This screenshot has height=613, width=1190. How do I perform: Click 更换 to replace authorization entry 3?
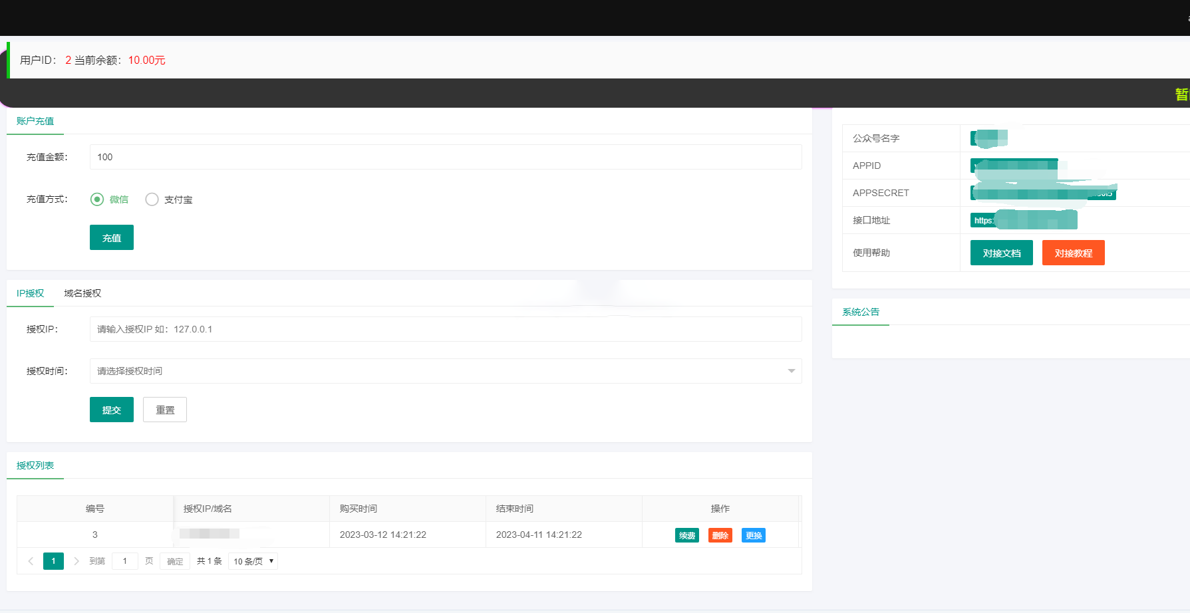pos(753,535)
